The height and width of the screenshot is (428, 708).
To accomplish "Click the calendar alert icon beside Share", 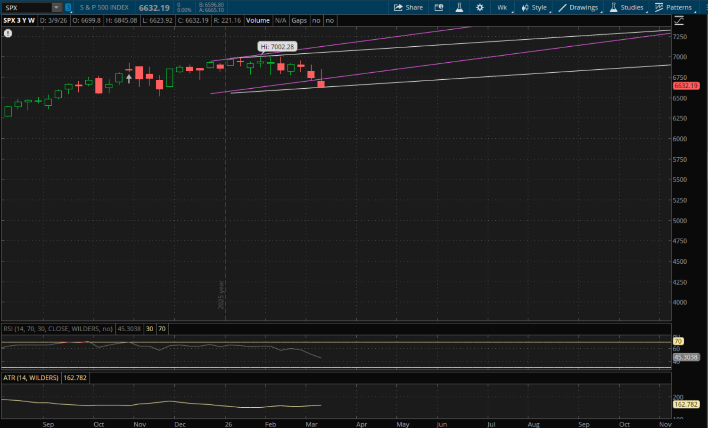I will click(439, 8).
